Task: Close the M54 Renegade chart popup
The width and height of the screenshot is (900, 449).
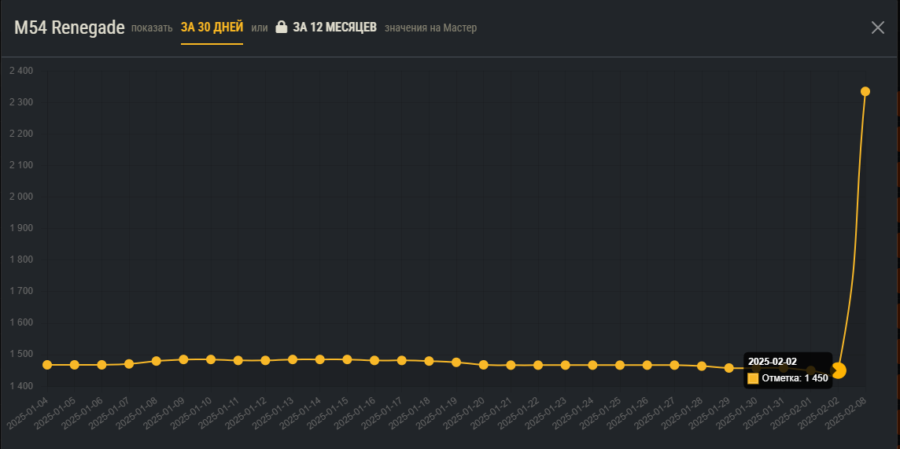Action: coord(878,28)
